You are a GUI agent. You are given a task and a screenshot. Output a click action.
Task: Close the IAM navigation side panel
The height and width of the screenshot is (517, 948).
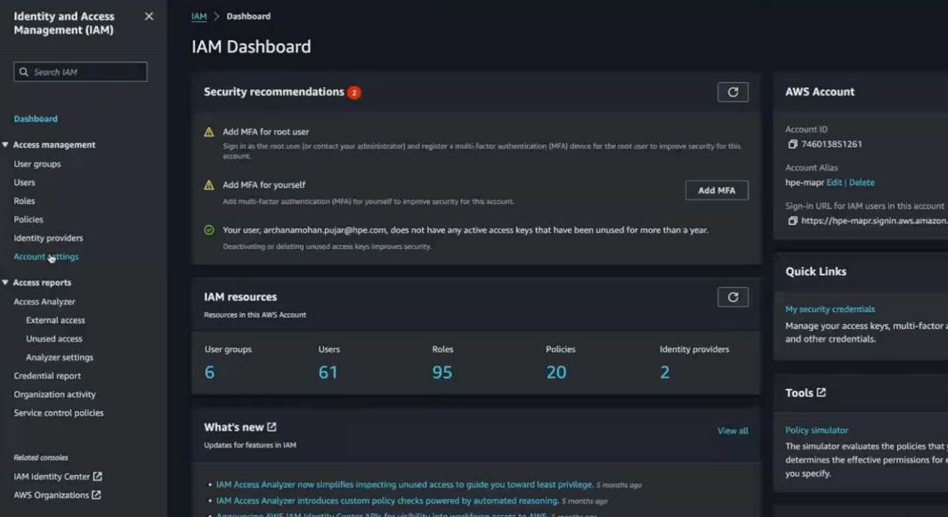click(x=149, y=16)
